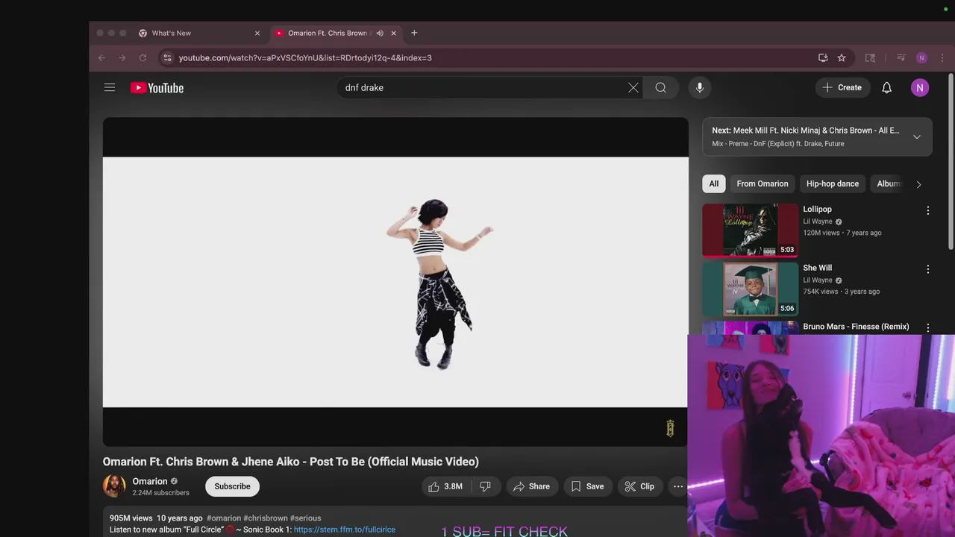Click the #serious hashtag

tap(305, 518)
